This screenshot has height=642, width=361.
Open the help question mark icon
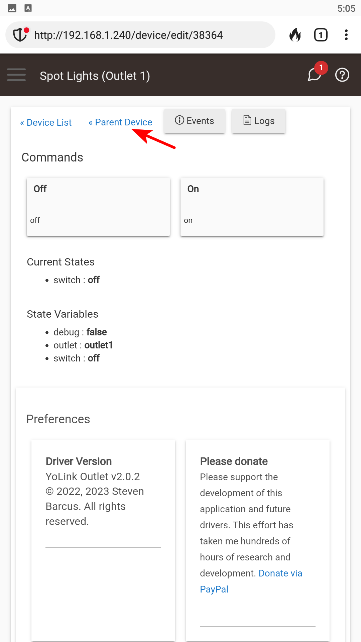(x=342, y=75)
